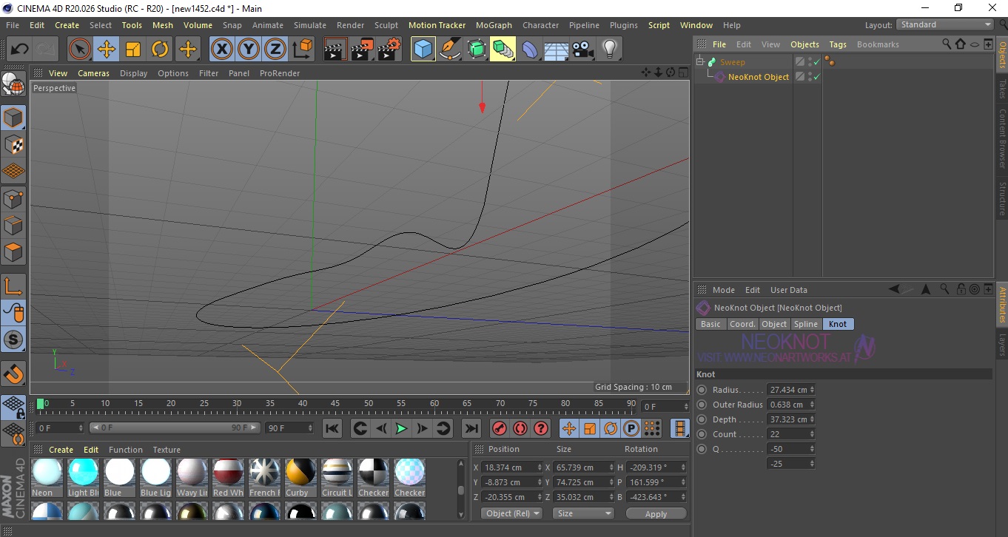
Task: Click the Apply button in coordinates
Action: (x=656, y=513)
